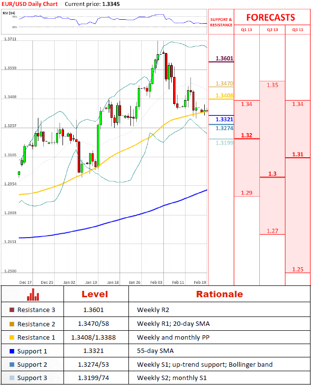Click the Q1 13 low forecast 1.29

click(247, 193)
